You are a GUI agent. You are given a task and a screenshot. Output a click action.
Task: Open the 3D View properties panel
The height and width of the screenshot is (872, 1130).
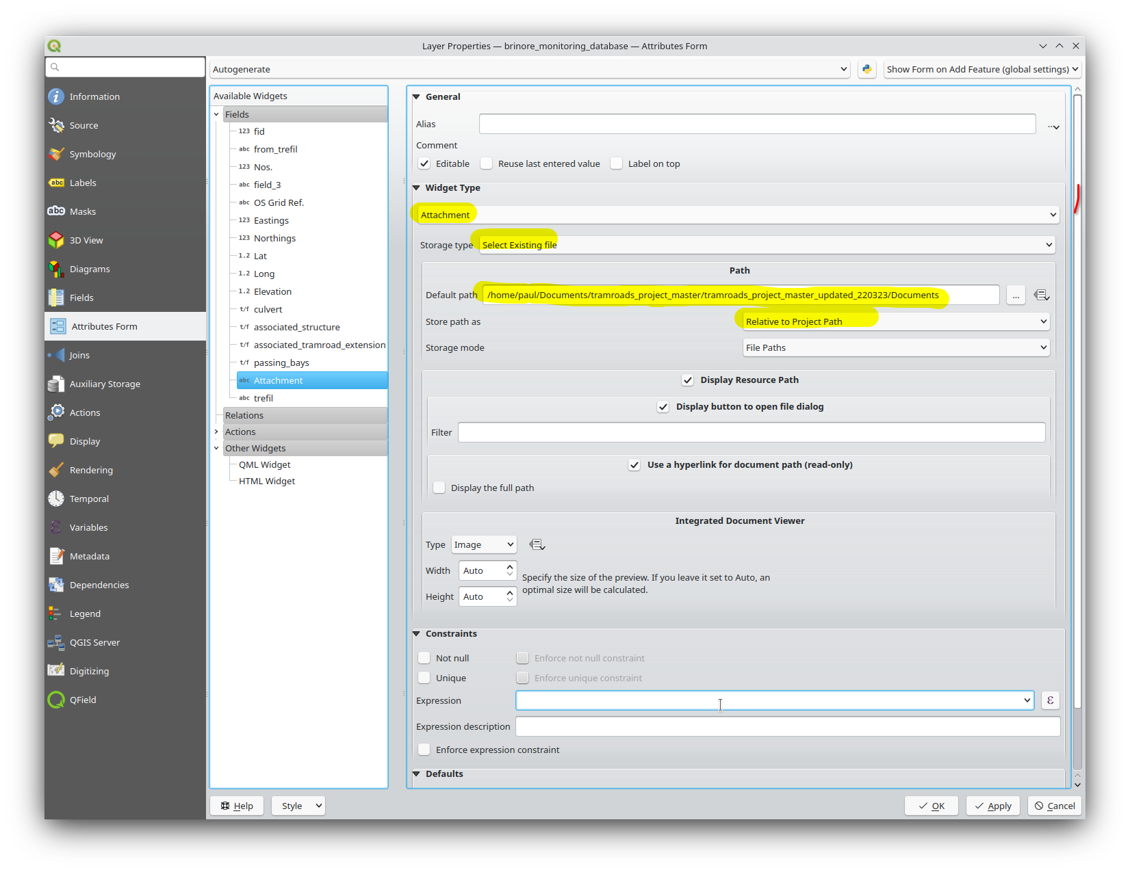point(86,240)
